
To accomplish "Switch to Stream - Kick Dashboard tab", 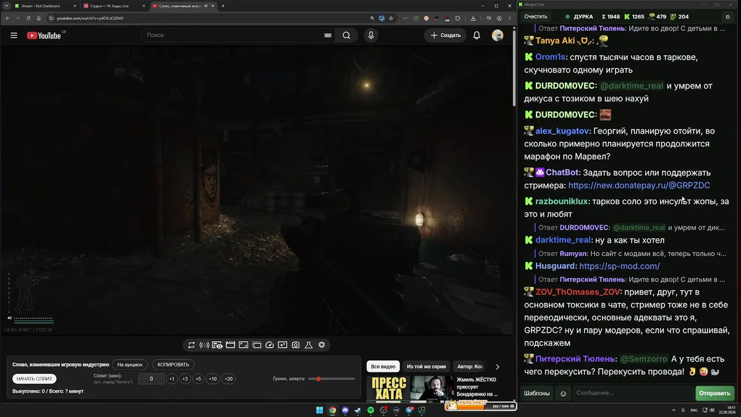I will click(45, 6).
